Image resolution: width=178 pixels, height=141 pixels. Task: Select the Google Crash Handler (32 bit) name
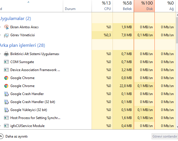point(33,102)
